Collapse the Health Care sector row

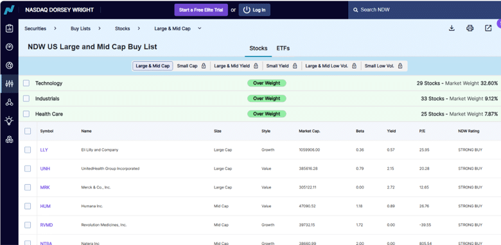tap(259, 114)
